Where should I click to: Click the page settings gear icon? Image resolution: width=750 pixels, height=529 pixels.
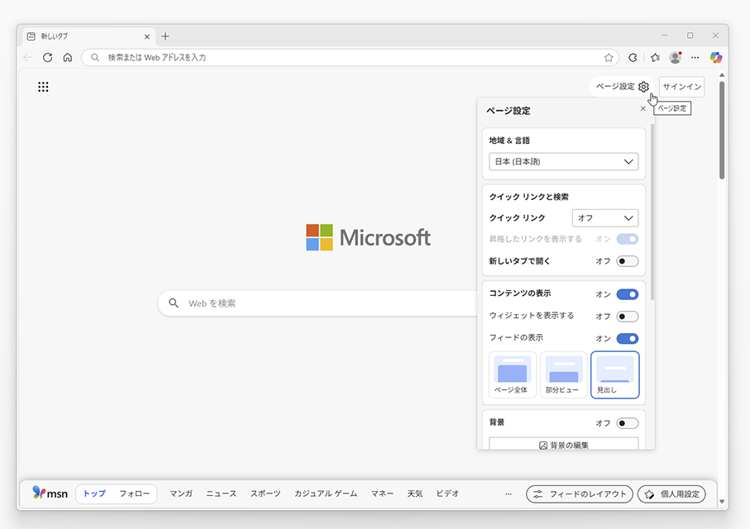[643, 87]
